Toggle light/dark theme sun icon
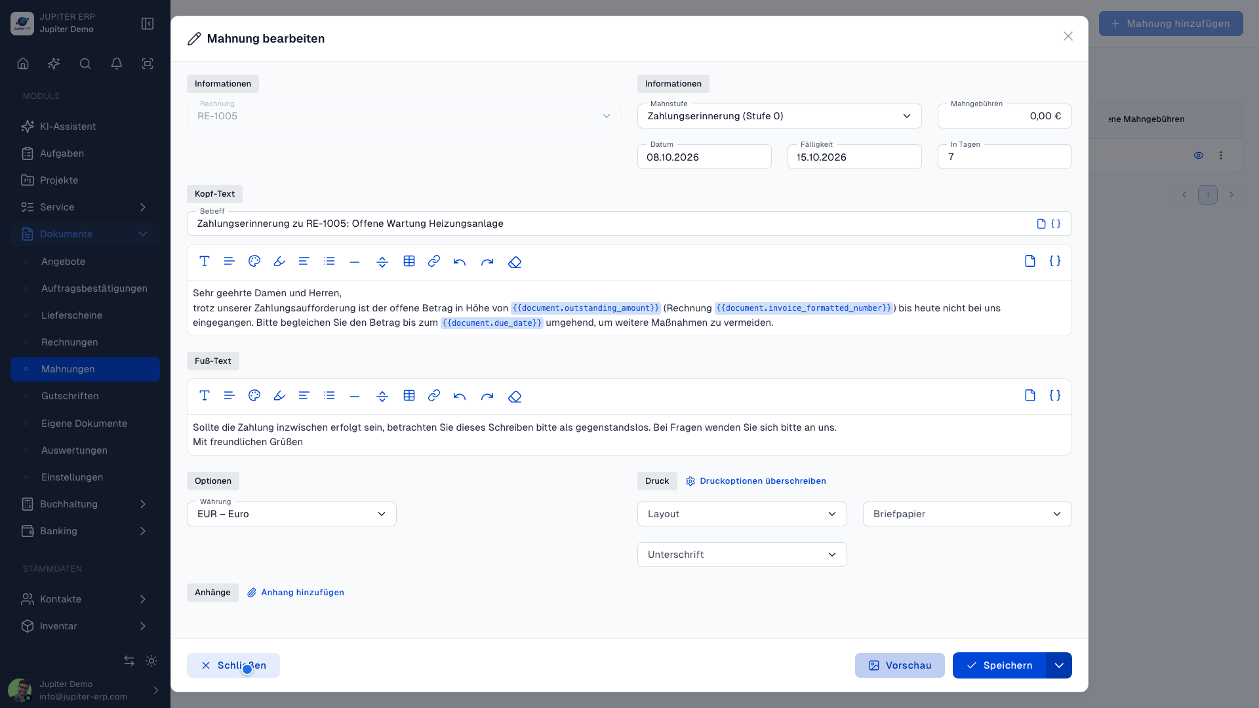This screenshot has width=1259, height=708. point(151,661)
